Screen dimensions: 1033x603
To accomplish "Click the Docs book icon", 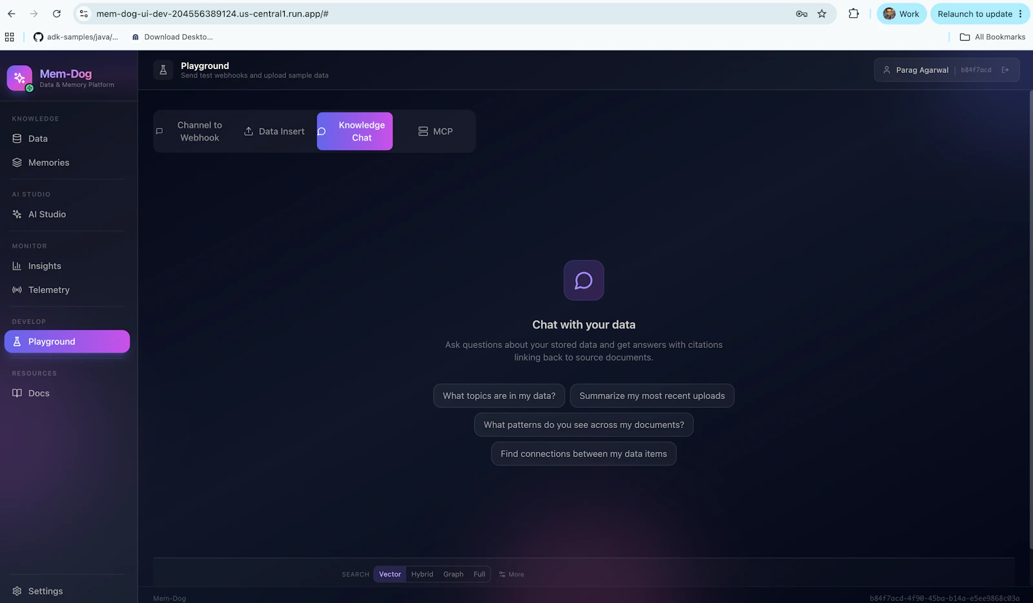I will (x=17, y=393).
